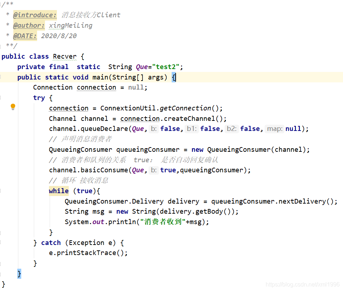Click the @DATE: doc tag
This screenshot has height=291, width=343.
tap(25, 36)
